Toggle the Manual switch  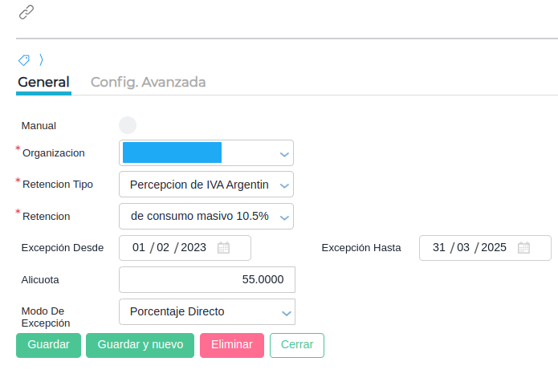pos(128,125)
